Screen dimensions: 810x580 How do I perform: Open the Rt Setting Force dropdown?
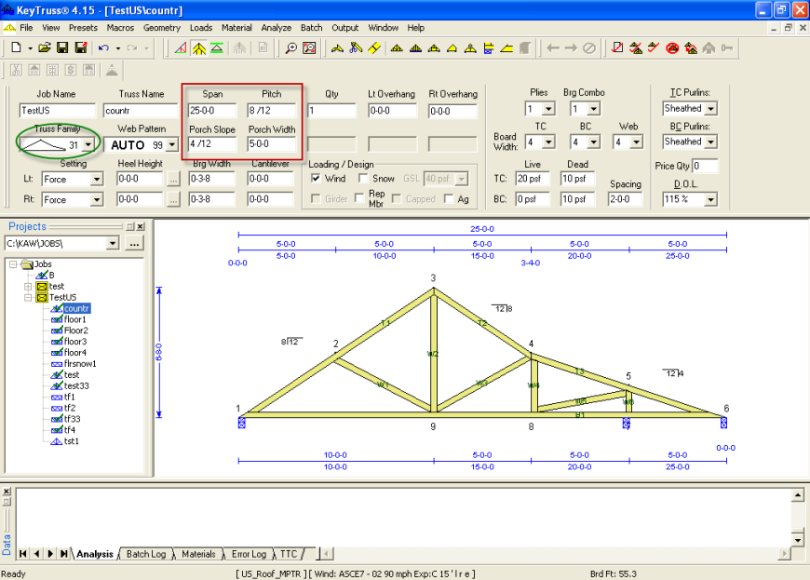tap(97, 200)
